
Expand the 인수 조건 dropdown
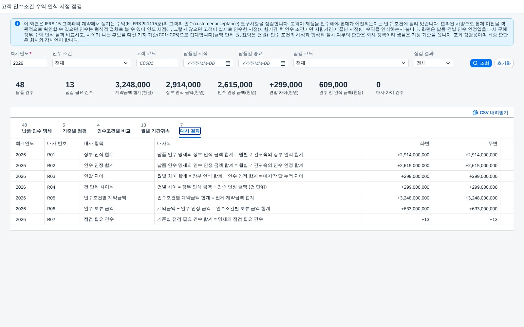click(126, 63)
